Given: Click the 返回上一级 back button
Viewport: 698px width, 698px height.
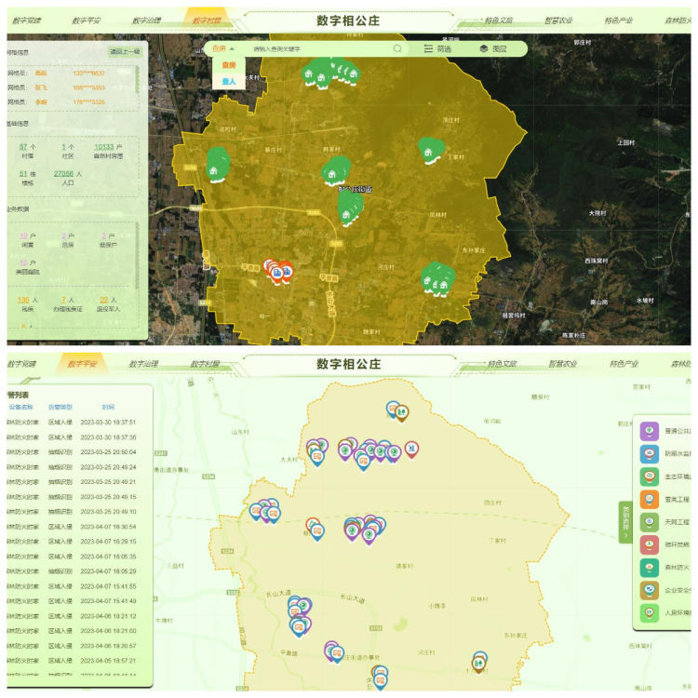Looking at the screenshot, I should click(x=125, y=51).
